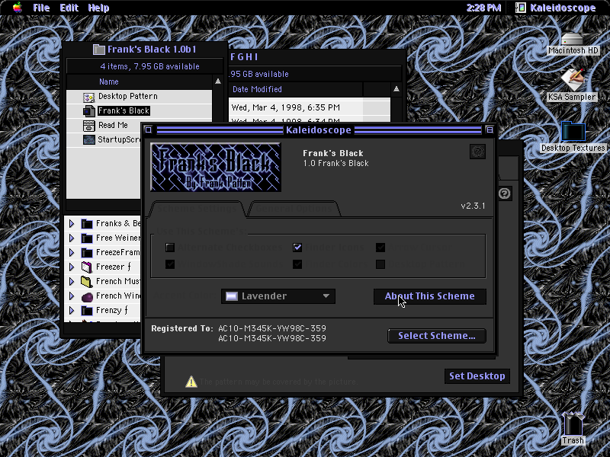Screen dimensions: 610x457
Task: Select the Trash icon
Action: click(x=573, y=424)
